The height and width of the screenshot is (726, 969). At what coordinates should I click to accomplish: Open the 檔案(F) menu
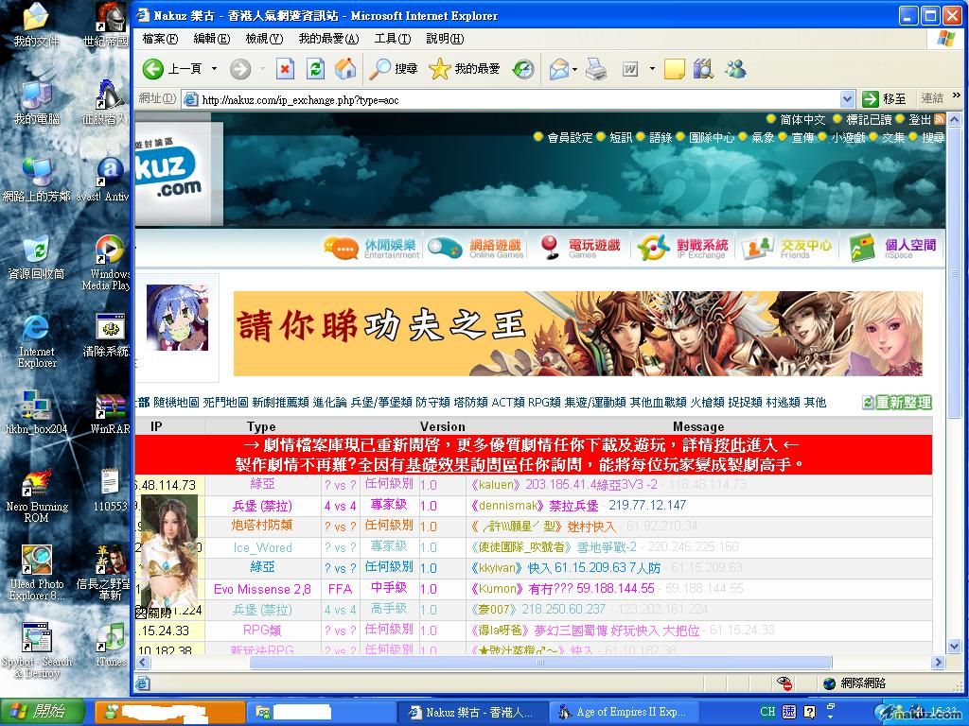coord(160,39)
